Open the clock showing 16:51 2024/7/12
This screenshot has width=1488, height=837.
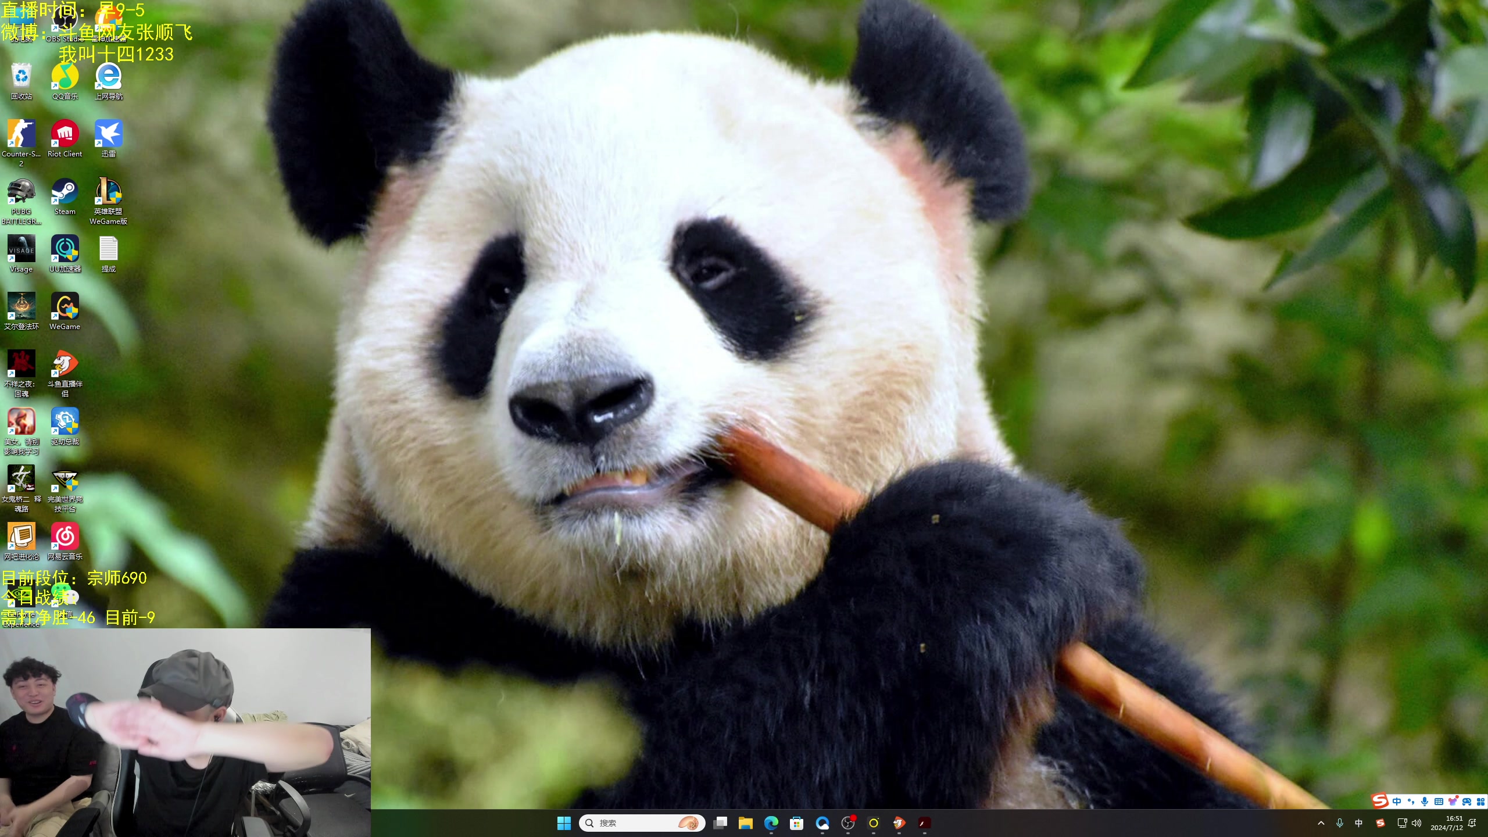coord(1447,823)
